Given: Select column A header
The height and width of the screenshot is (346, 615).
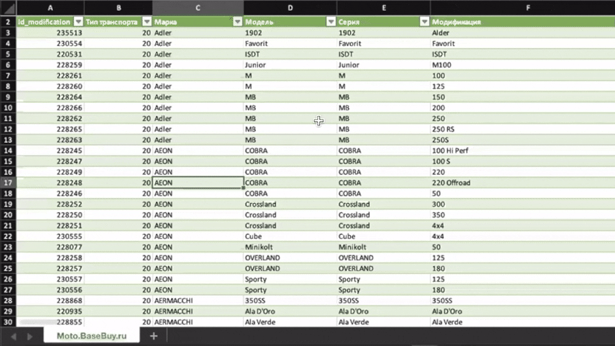Looking at the screenshot, I should tap(50, 8).
